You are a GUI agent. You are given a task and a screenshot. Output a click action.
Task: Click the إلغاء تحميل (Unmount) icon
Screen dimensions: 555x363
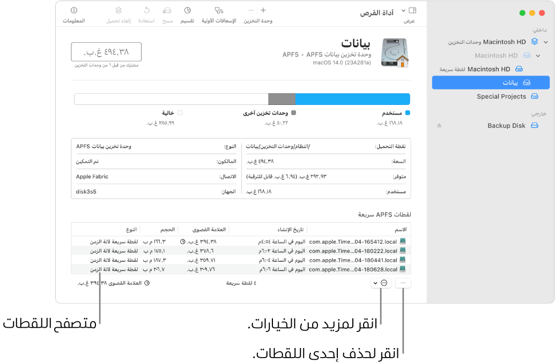pyautogui.click(x=118, y=11)
